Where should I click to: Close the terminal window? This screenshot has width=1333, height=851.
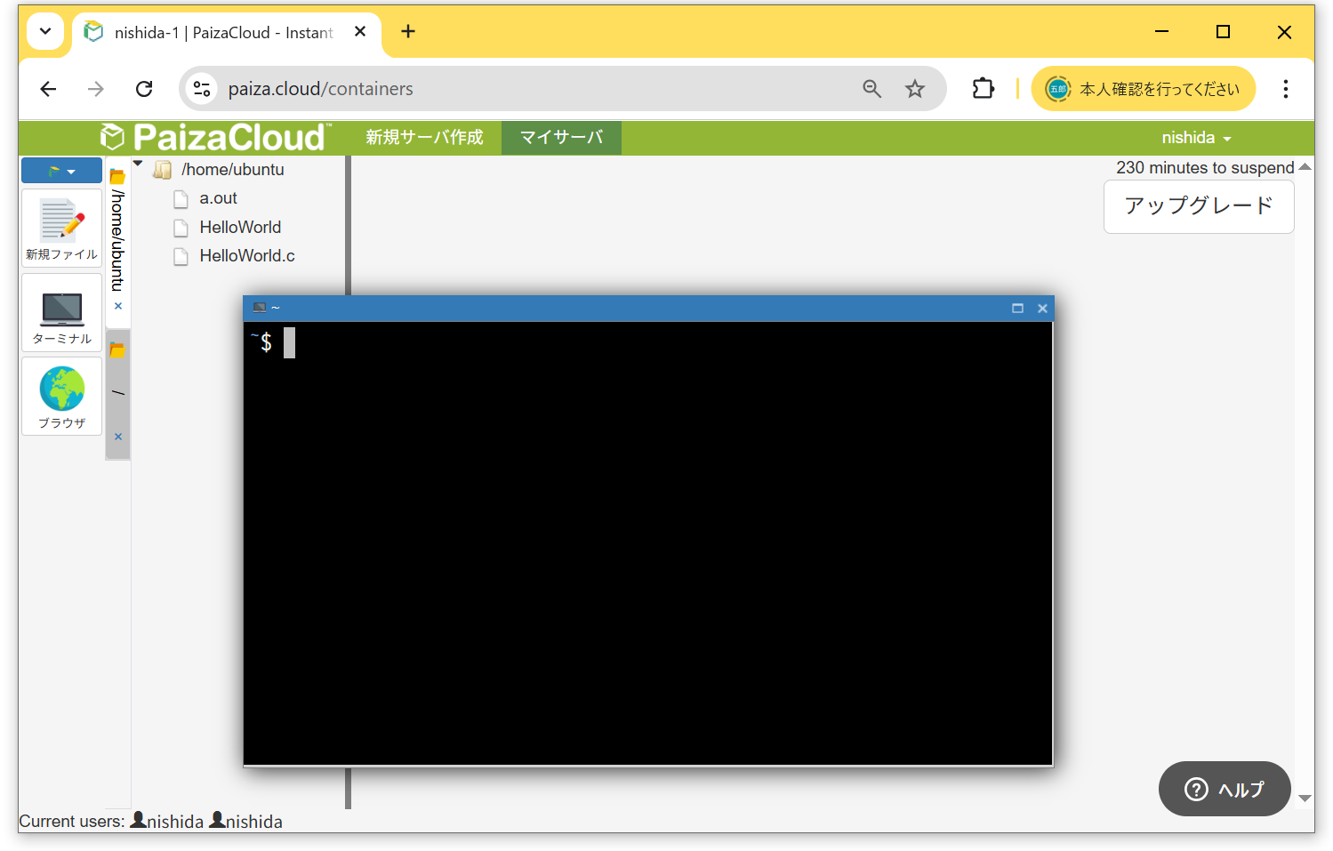pyautogui.click(x=1042, y=309)
